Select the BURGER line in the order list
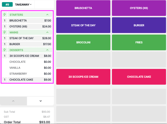167x124 pixels. tap(30, 44)
